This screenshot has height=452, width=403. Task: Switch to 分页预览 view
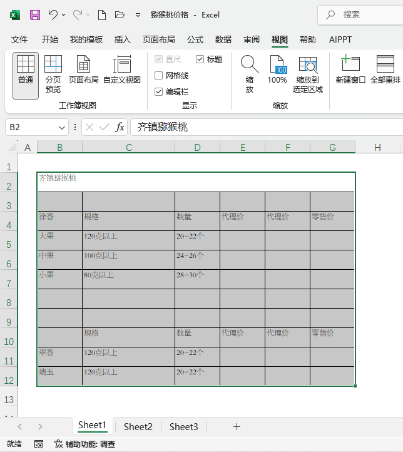(x=53, y=74)
